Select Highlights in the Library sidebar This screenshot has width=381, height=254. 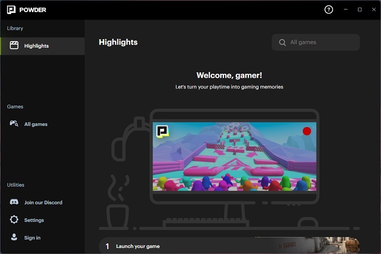(43, 46)
